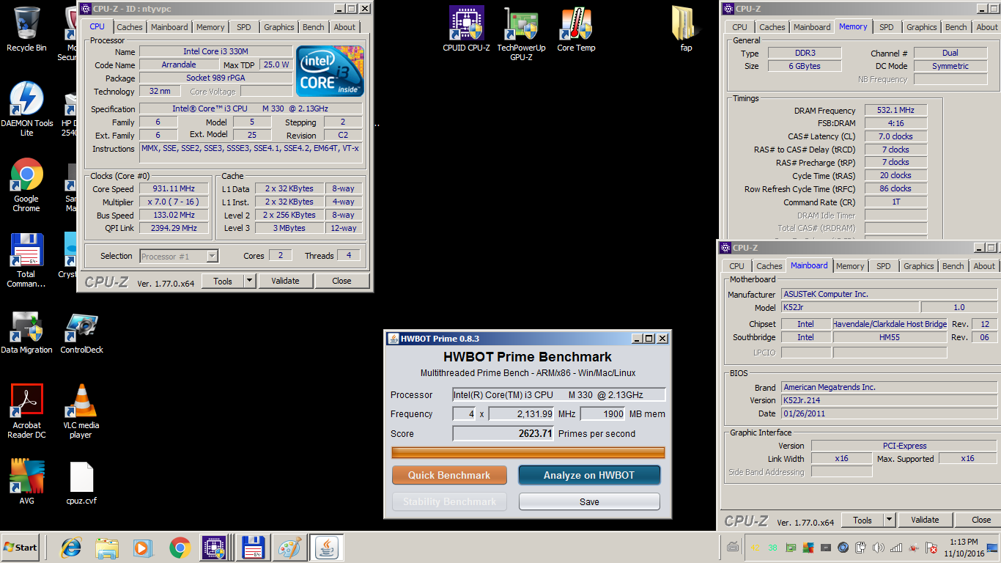Select the K52Jr model value
This screenshot has height=563, width=1001.
[850, 307]
